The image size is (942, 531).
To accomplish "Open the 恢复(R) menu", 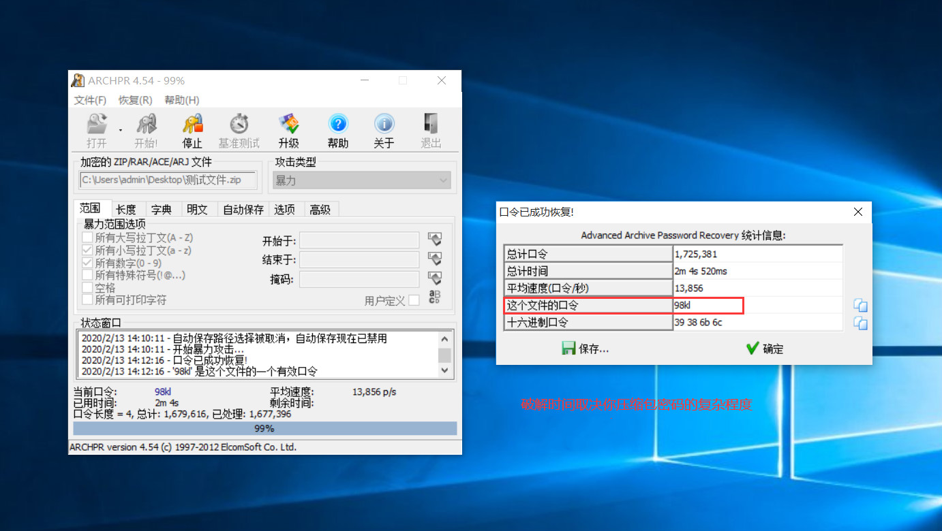I will click(135, 100).
